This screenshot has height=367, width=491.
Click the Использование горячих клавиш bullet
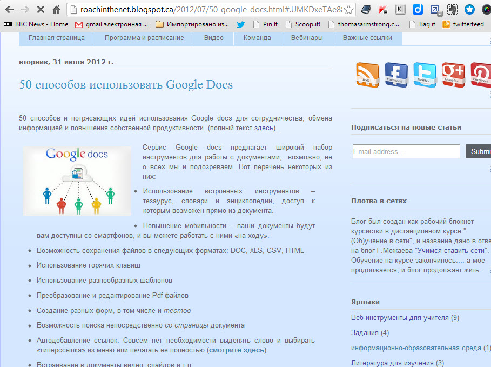89,265
